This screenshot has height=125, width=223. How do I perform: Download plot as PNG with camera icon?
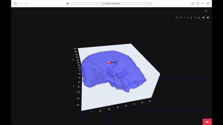[177, 18]
